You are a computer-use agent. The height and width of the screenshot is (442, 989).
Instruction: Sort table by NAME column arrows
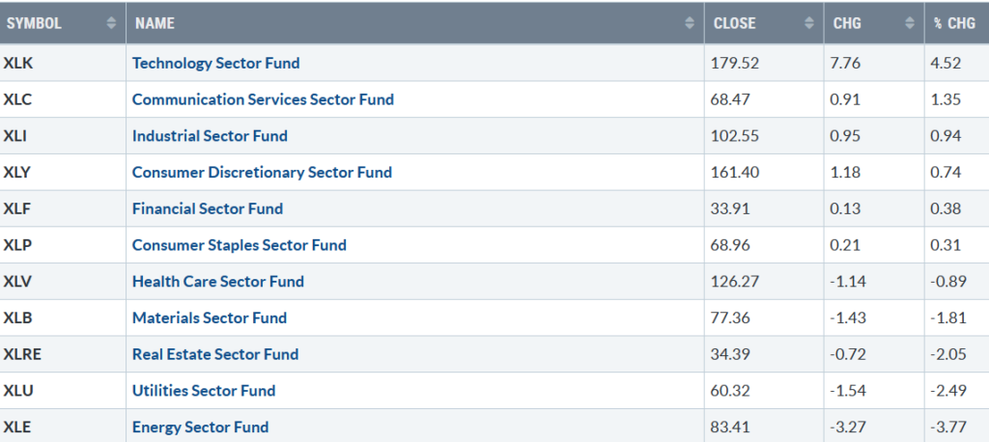pyautogui.click(x=690, y=23)
